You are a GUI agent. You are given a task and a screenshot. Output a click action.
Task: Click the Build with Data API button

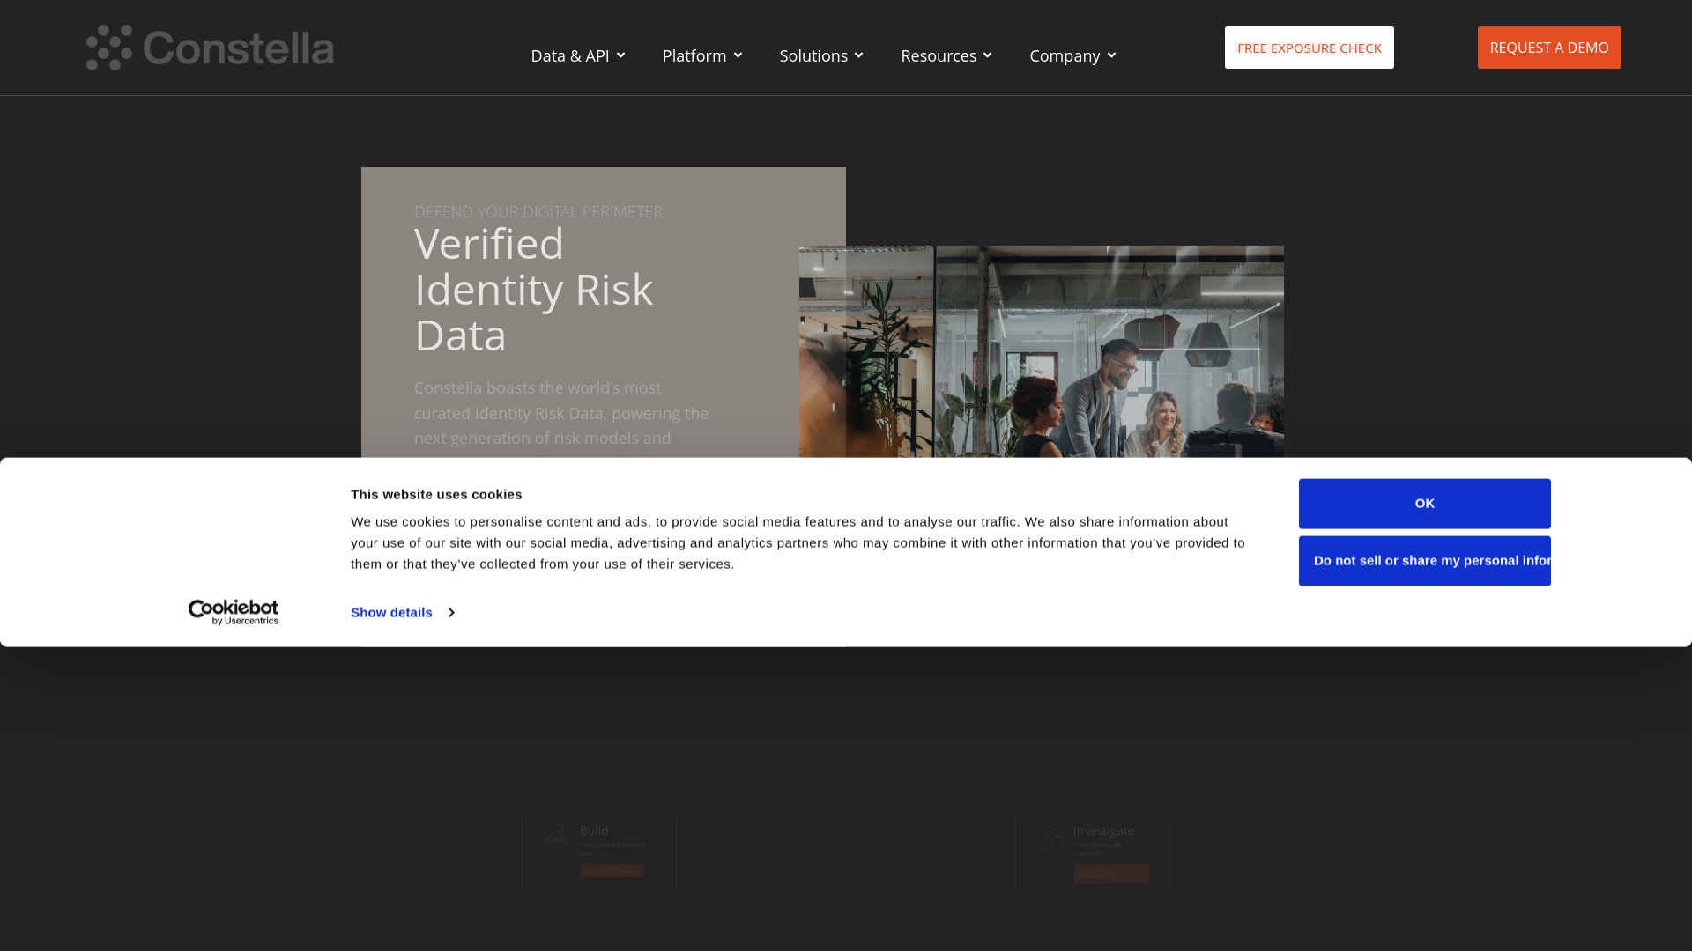pos(612,871)
